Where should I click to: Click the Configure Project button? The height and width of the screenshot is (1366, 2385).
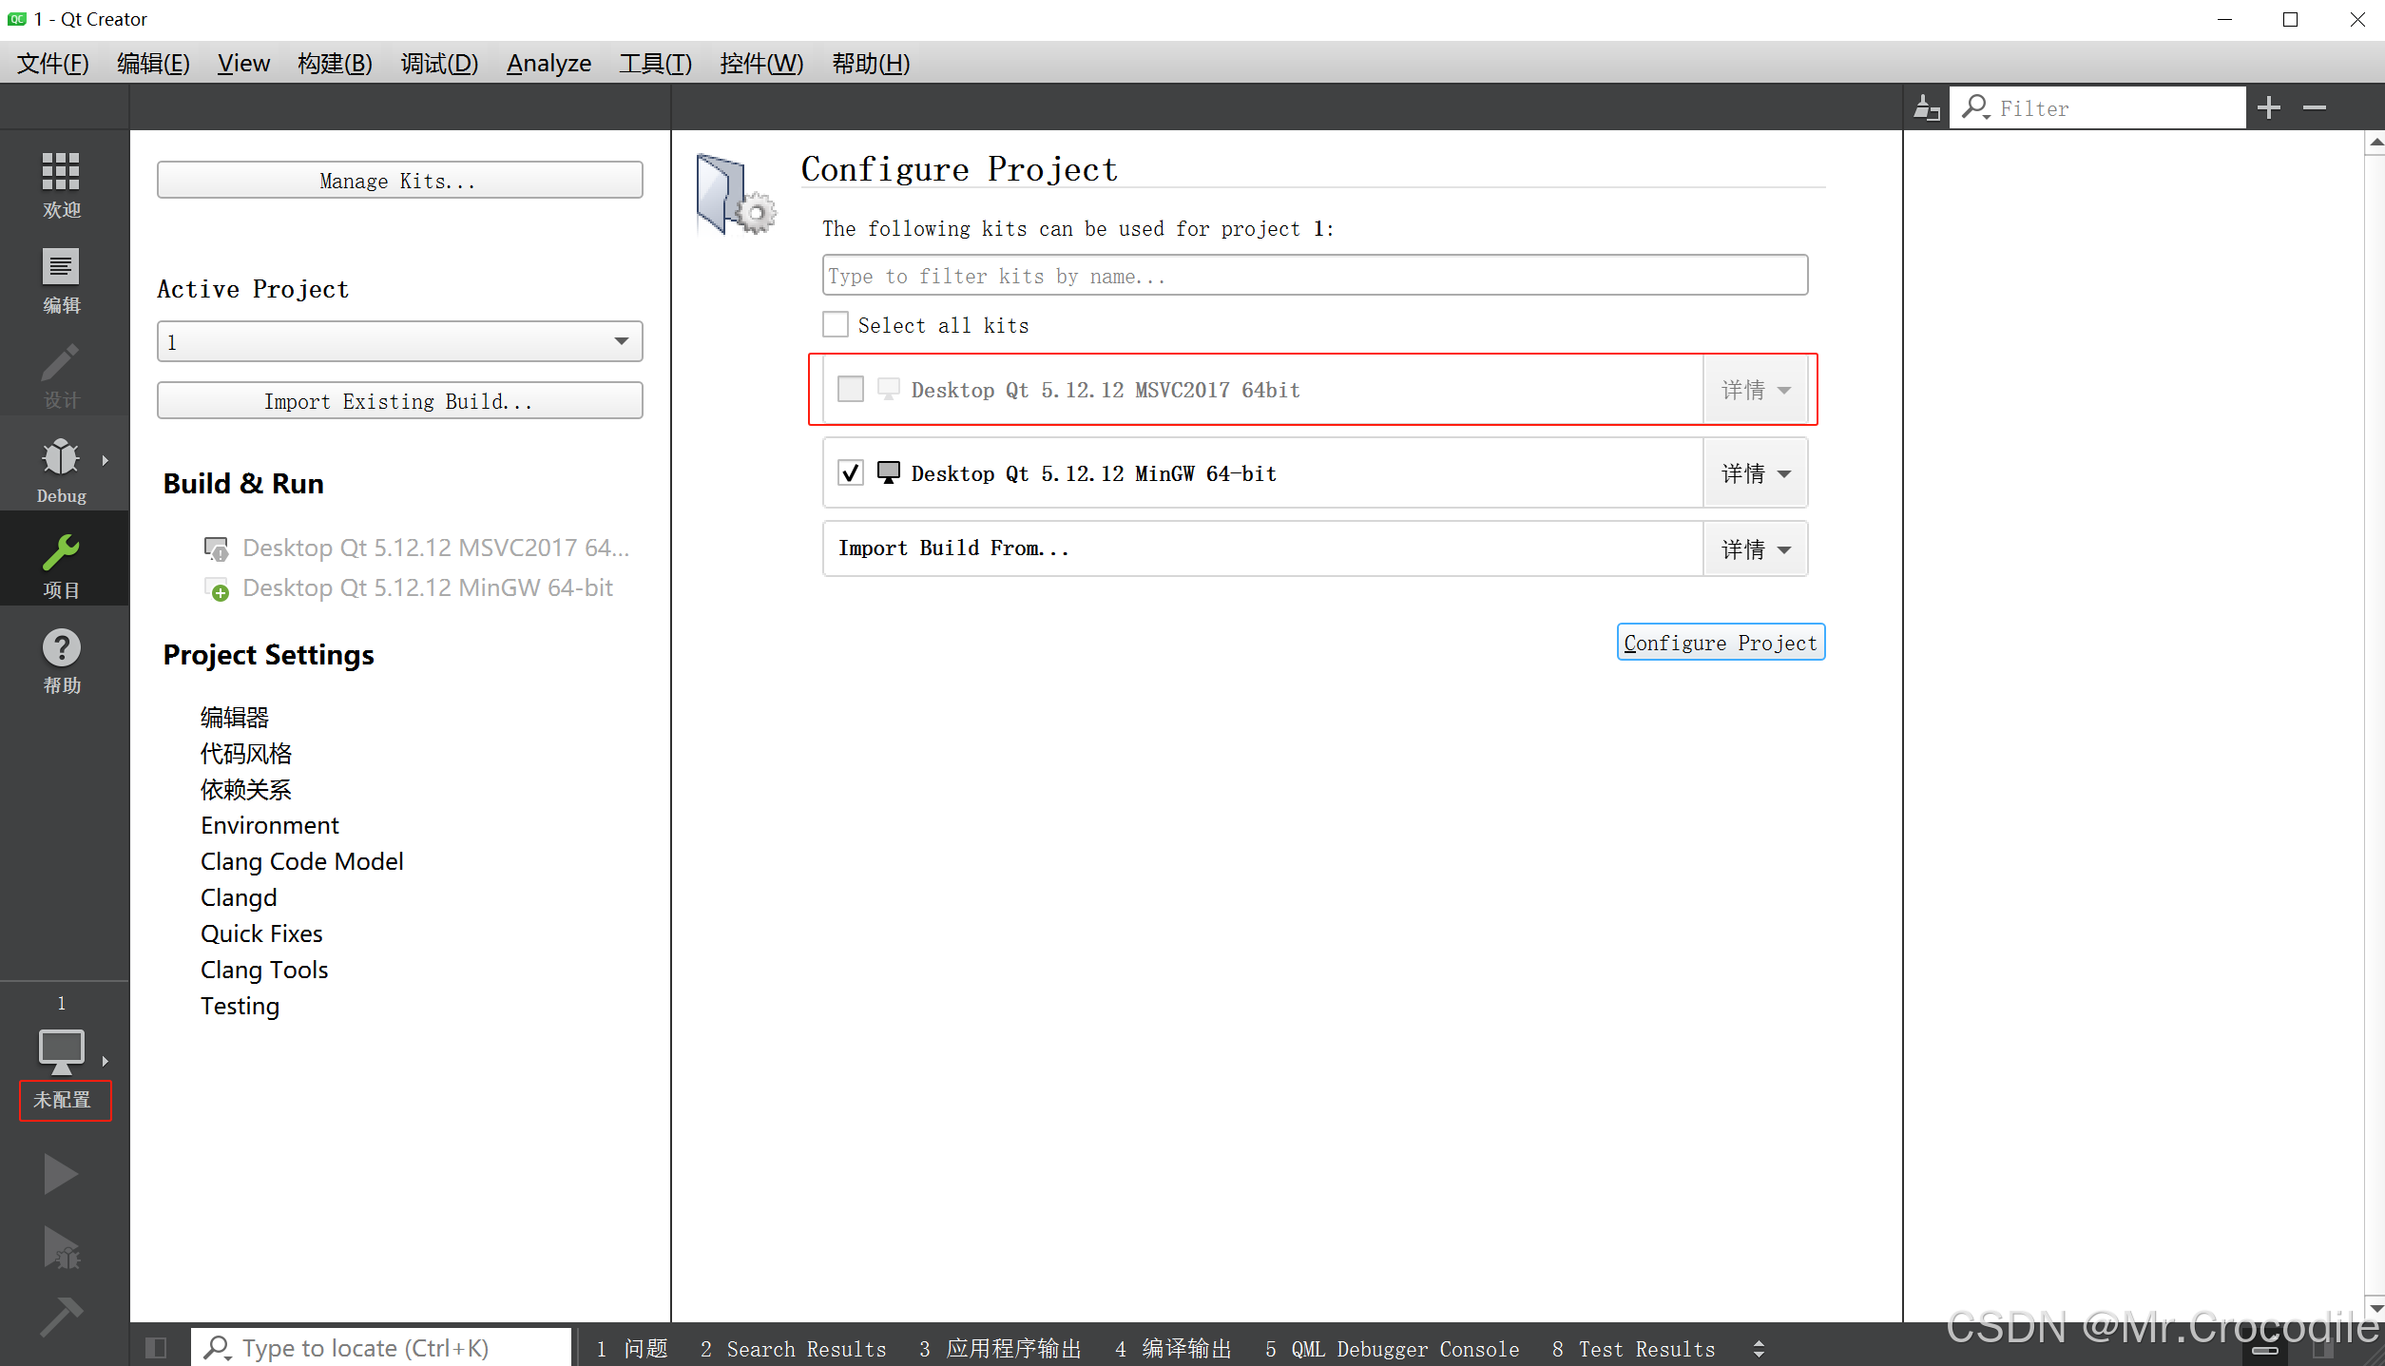[1720, 643]
